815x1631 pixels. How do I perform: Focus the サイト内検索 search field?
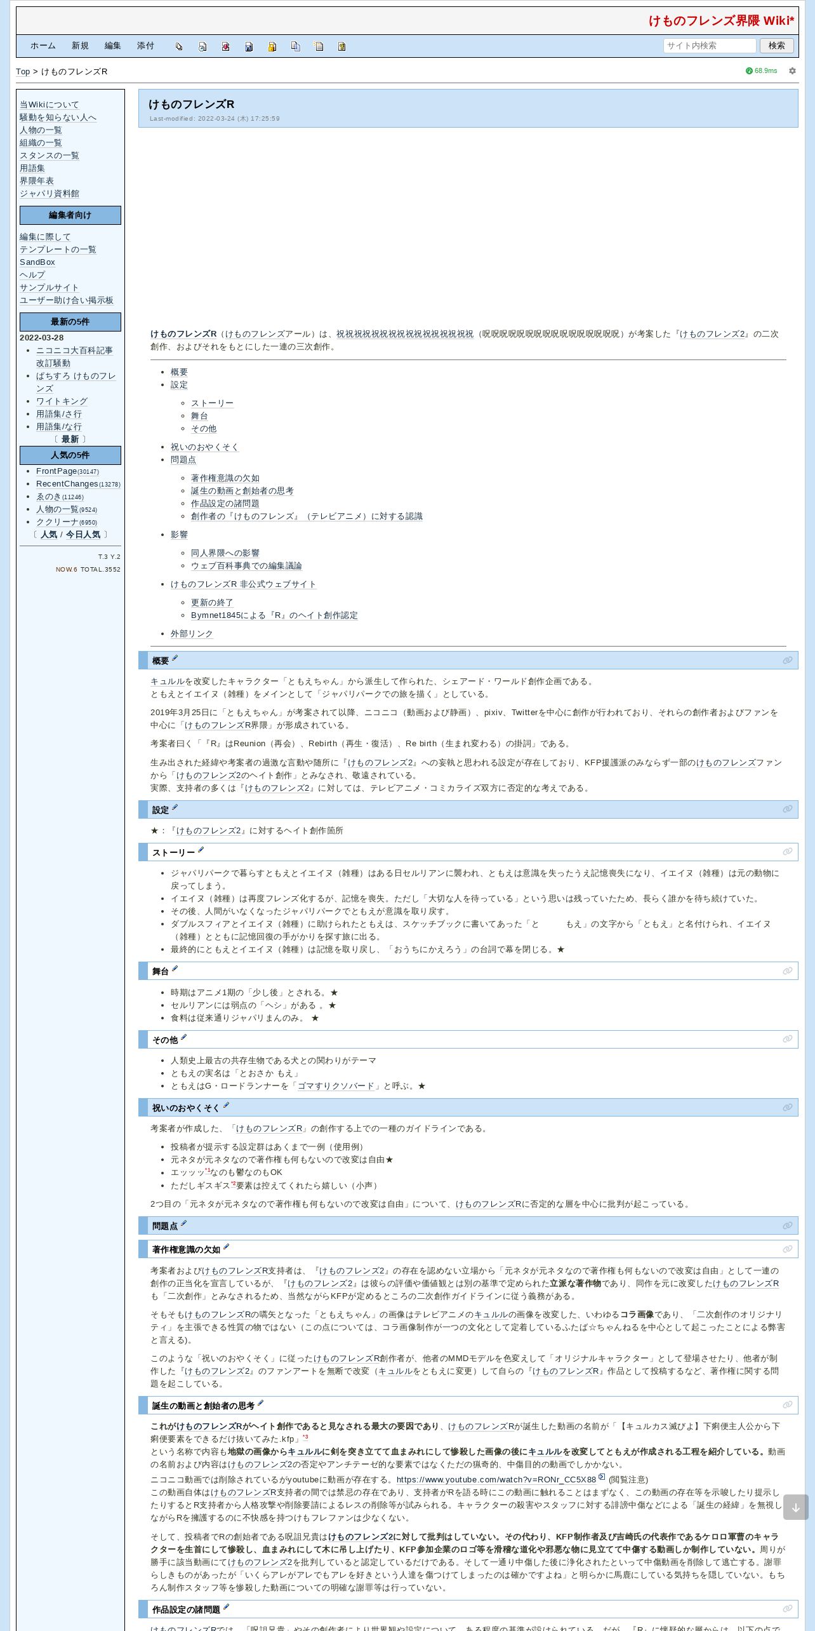(x=710, y=46)
